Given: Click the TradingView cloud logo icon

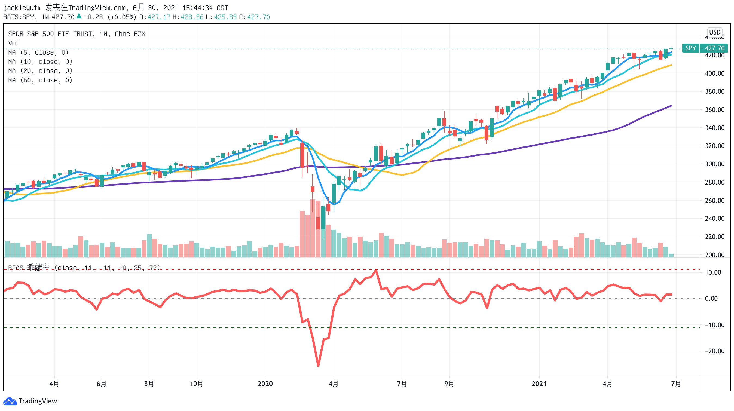Looking at the screenshot, I should coord(10,401).
